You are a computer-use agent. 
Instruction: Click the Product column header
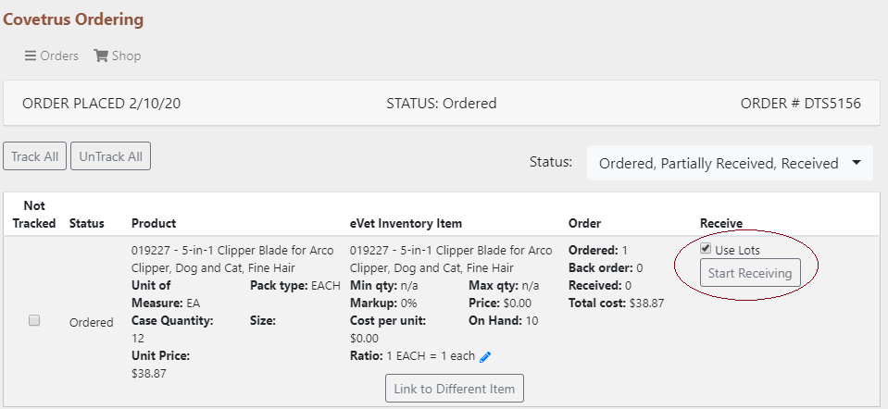coord(154,223)
